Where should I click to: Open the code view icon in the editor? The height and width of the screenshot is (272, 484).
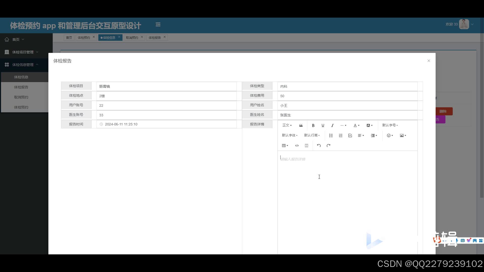coord(297,146)
